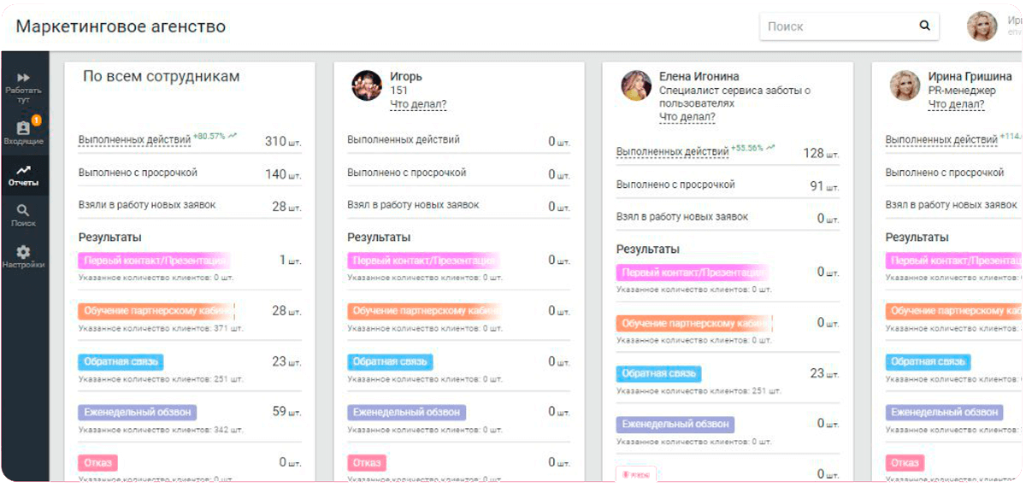Select pink 'Первый контакт/Презентация' tag in summary card
Image resolution: width=1026 pixels, height=487 pixels.
(154, 261)
